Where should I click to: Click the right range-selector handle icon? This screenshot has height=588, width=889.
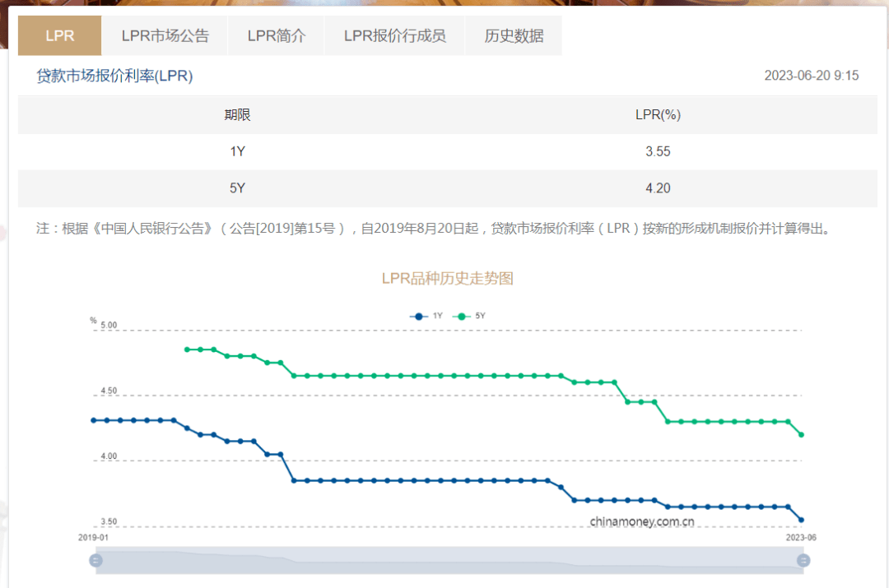803,561
